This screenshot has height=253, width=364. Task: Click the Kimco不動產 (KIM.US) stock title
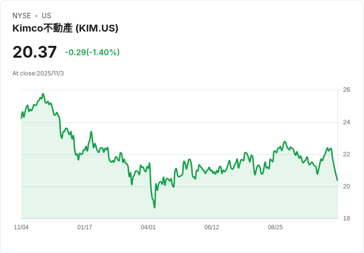click(65, 29)
